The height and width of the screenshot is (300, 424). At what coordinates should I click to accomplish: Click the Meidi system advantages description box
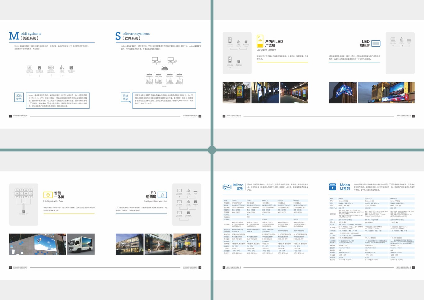point(58,101)
